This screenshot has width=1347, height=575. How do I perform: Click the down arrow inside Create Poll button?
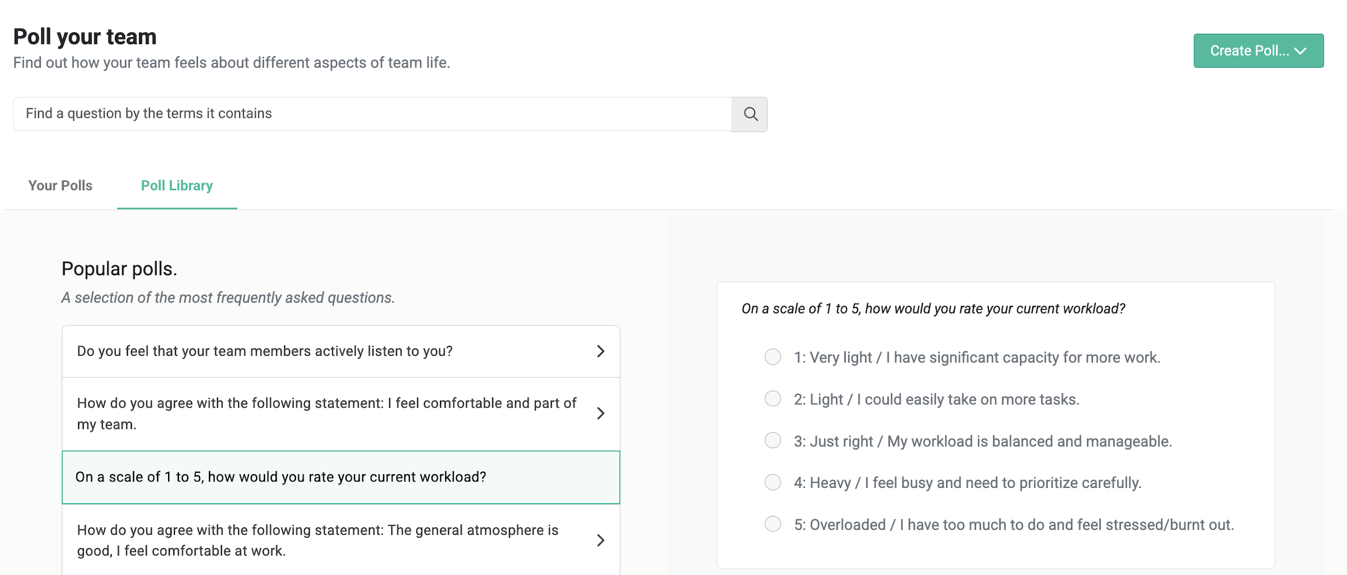(x=1301, y=51)
